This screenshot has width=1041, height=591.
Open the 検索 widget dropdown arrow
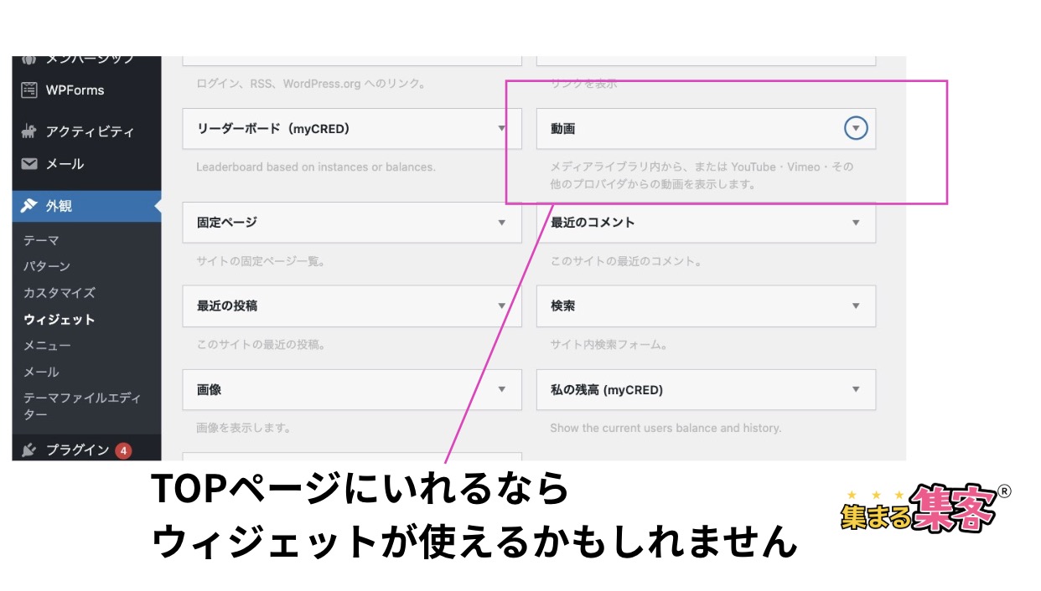[x=855, y=306]
